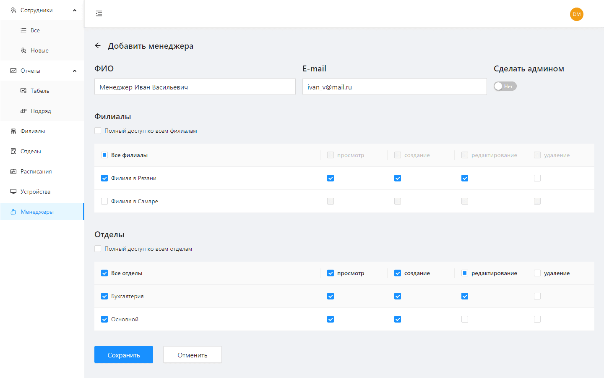This screenshot has width=604, height=378.
Task: Click the Отменить button
Action: 193,354
